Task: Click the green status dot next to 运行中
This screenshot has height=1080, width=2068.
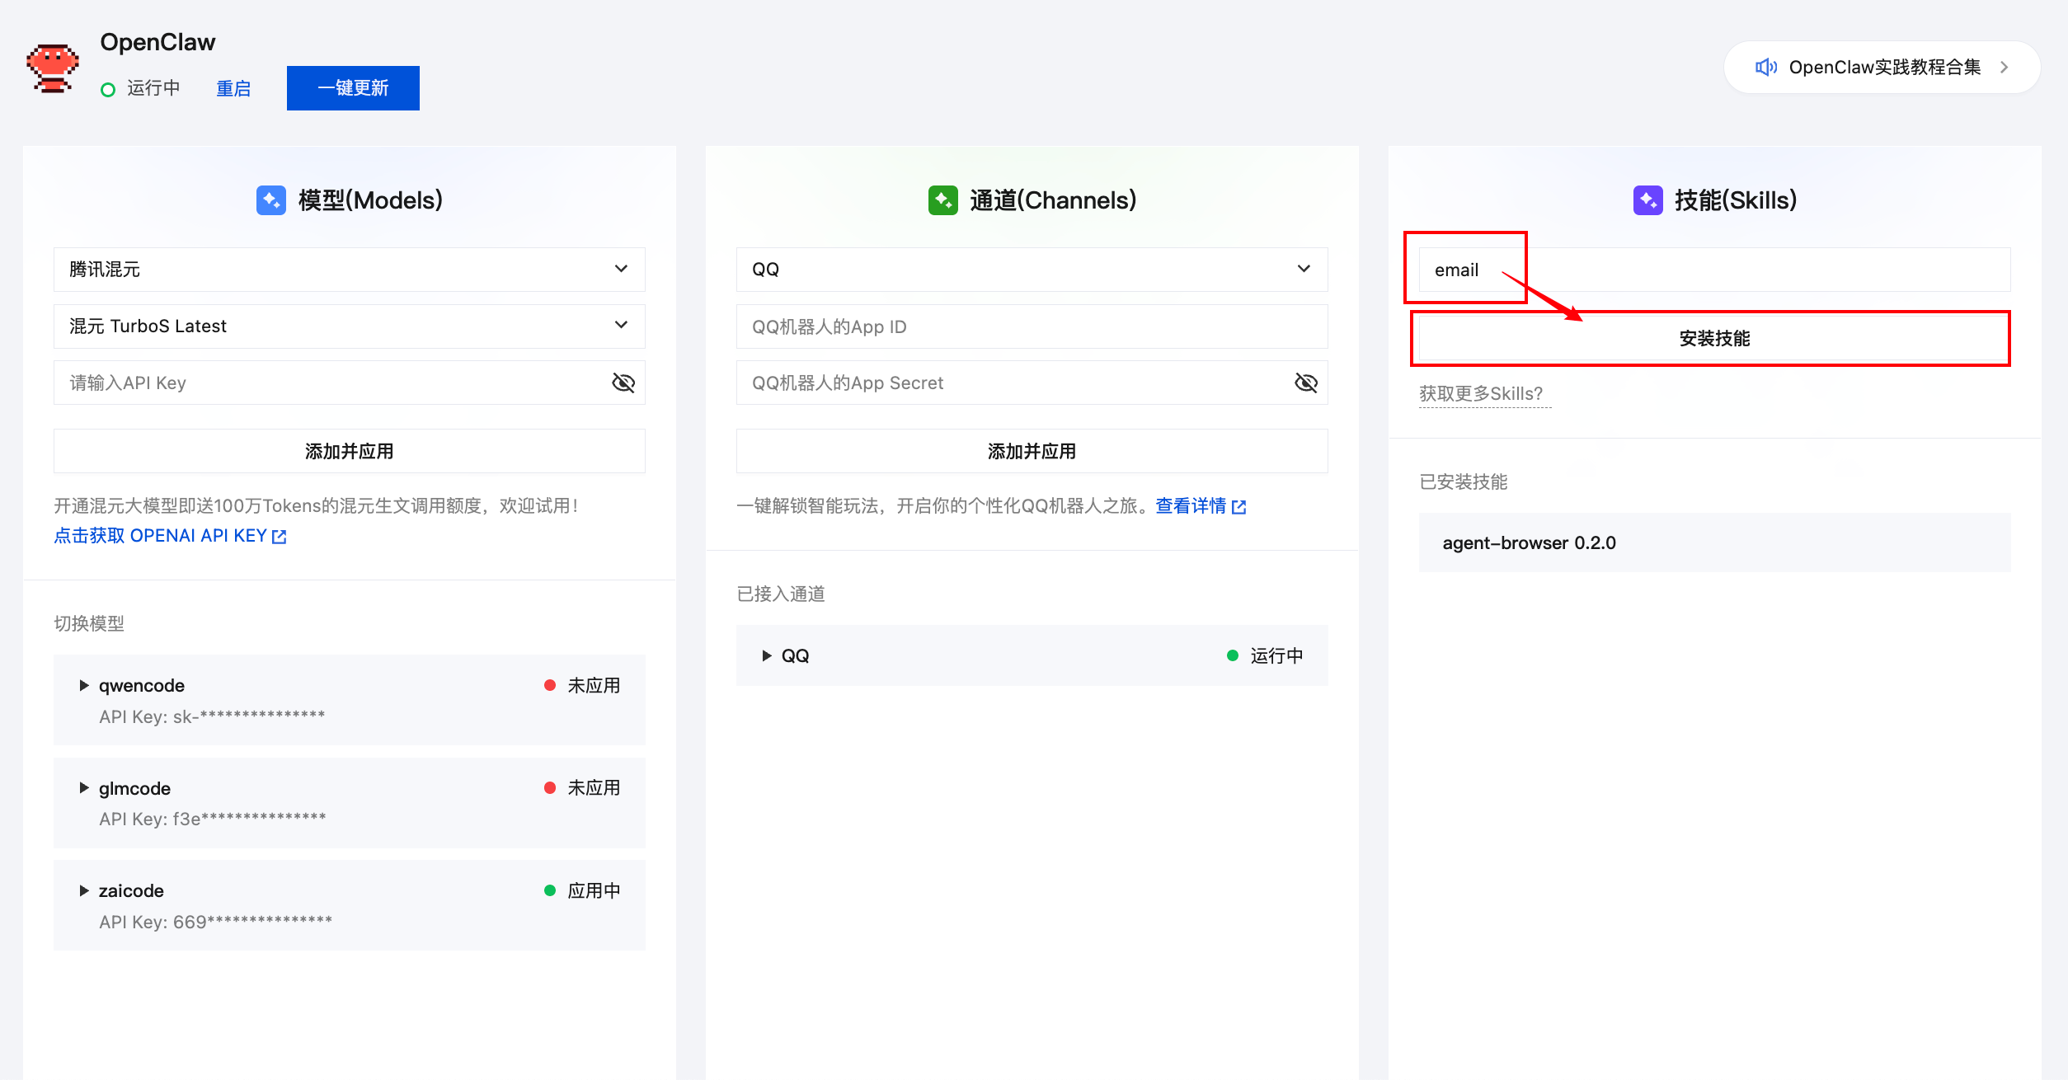Action: 108,88
